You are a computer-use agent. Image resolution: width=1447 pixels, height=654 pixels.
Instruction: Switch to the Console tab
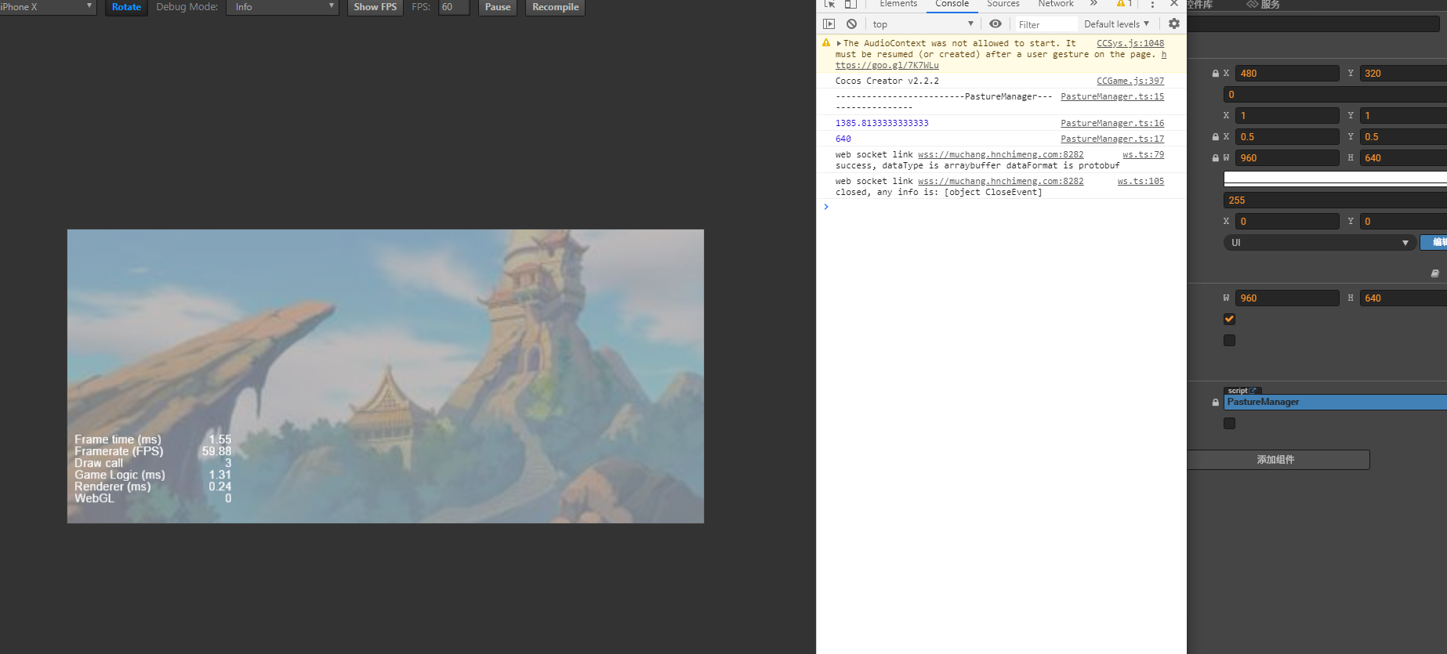(952, 4)
